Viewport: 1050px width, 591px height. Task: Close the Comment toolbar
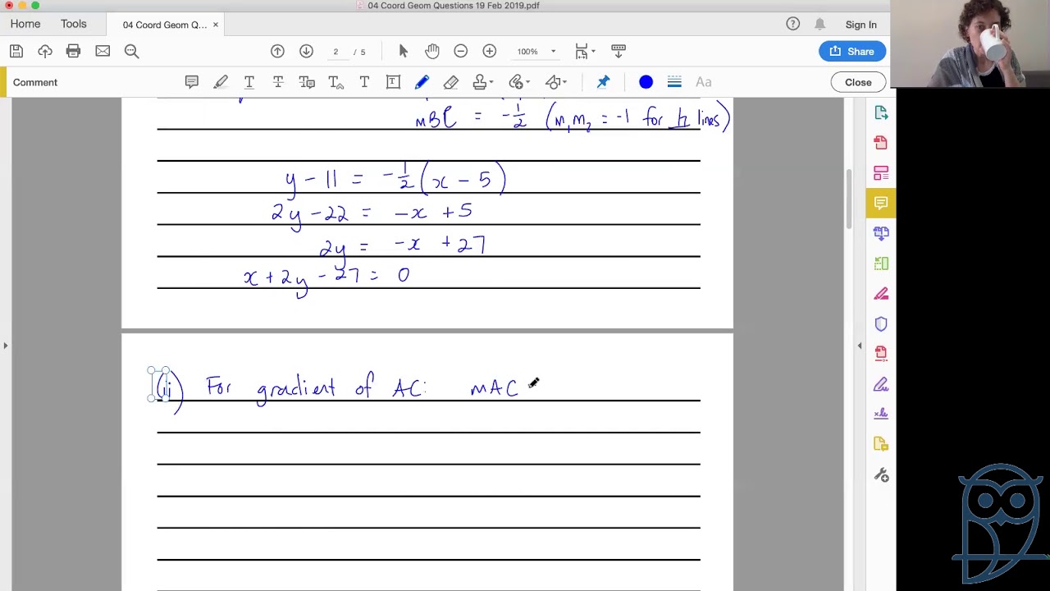(858, 82)
